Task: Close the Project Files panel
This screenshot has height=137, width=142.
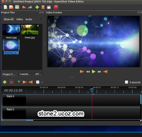Action: [43, 13]
